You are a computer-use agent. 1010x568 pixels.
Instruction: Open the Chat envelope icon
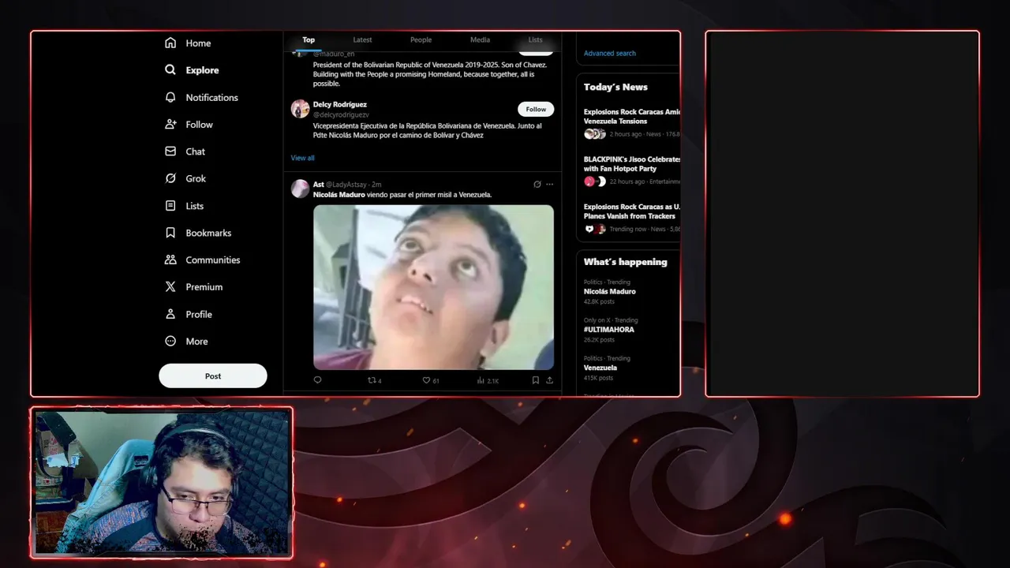170,151
